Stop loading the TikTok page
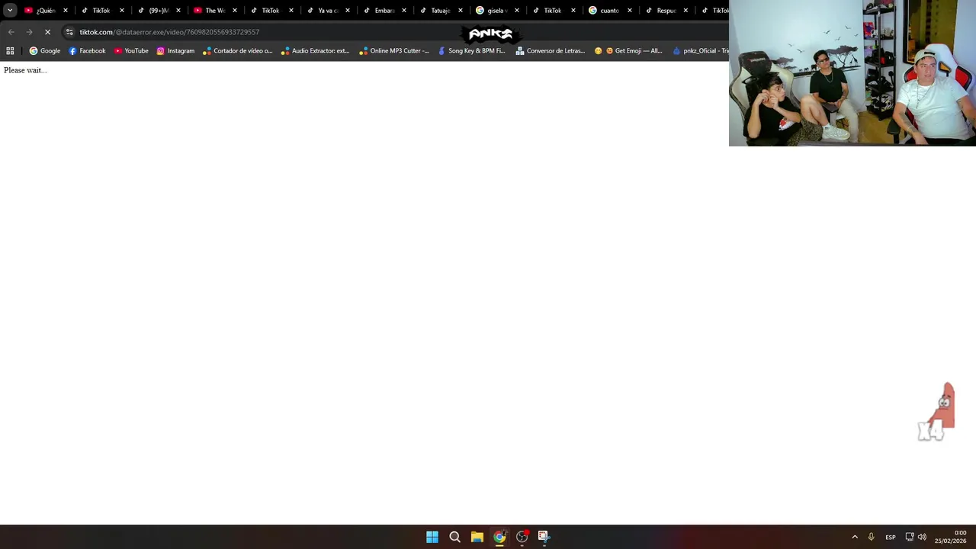 tap(47, 32)
